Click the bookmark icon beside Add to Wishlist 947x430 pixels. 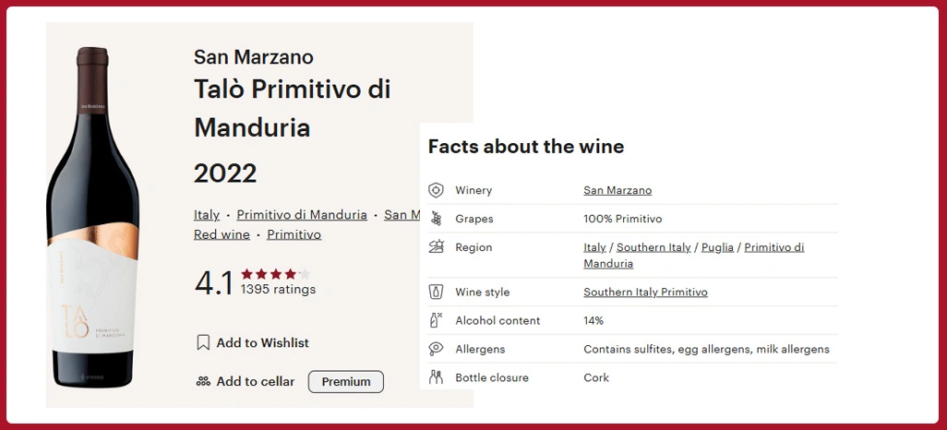click(203, 342)
